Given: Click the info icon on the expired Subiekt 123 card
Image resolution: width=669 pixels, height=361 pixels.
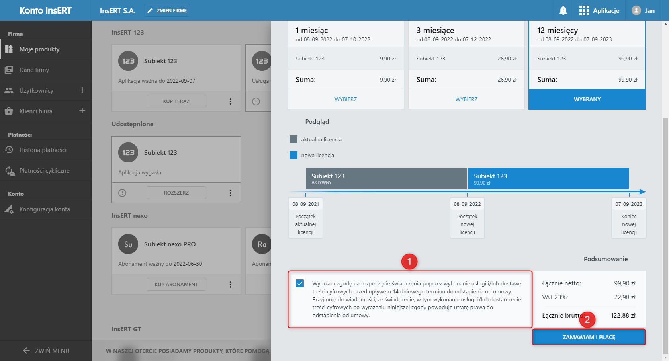Looking at the screenshot, I should pos(122,193).
